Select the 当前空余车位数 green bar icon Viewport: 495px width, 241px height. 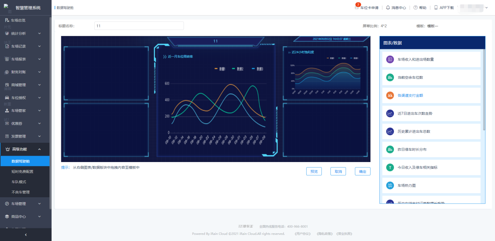(390, 77)
